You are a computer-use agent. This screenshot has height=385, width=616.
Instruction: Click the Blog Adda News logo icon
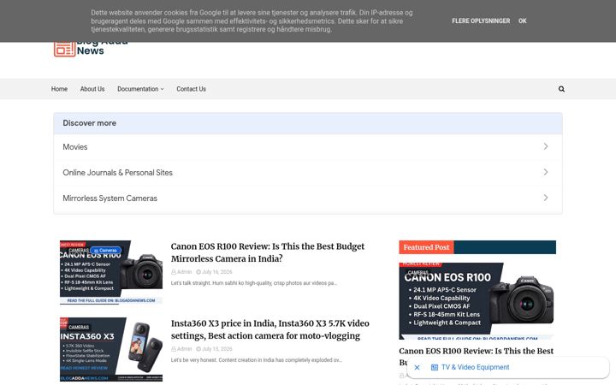click(x=64, y=49)
